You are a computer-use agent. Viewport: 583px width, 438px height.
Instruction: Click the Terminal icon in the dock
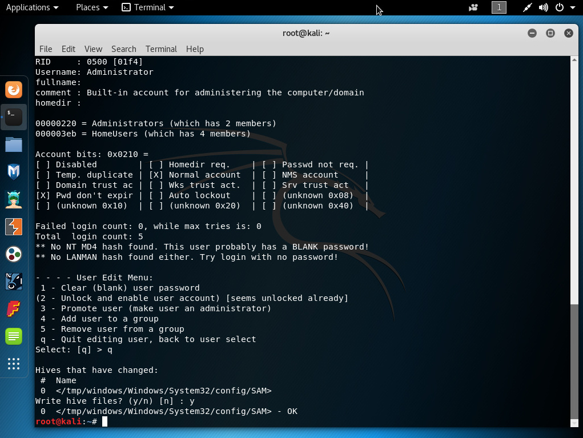tap(14, 116)
